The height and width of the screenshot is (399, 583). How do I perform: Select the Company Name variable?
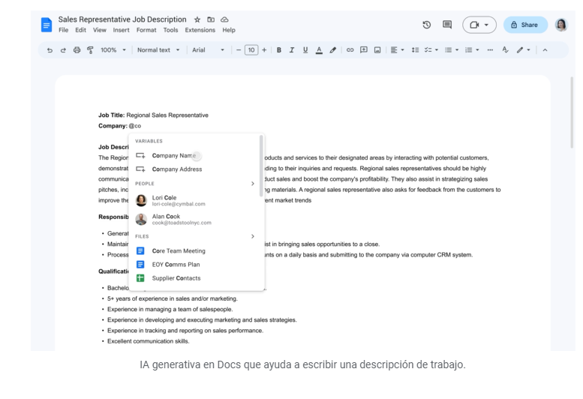coord(197,156)
